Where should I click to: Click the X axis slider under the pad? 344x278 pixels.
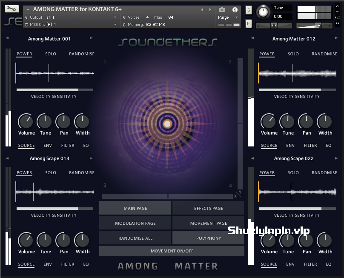[x=167, y=196]
